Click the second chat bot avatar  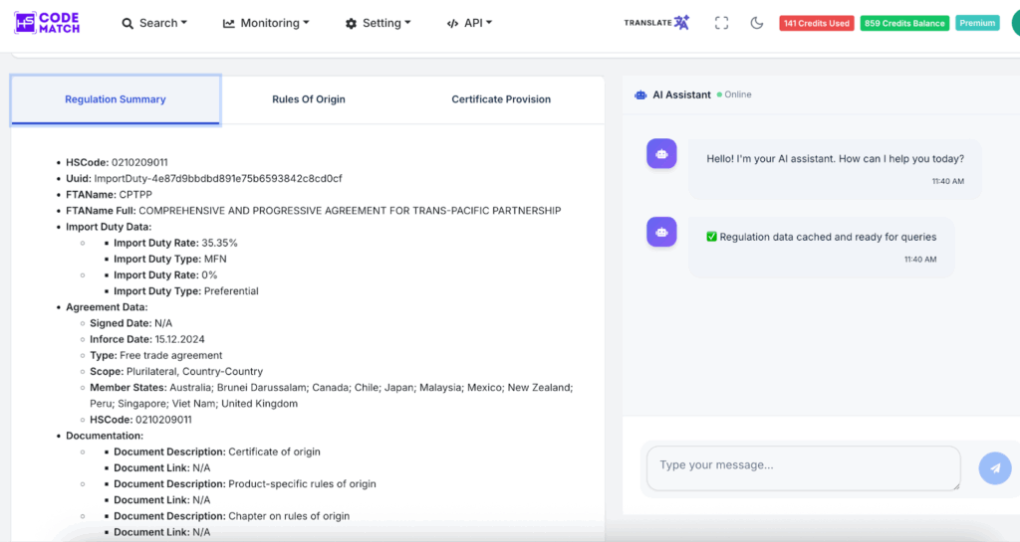(661, 232)
